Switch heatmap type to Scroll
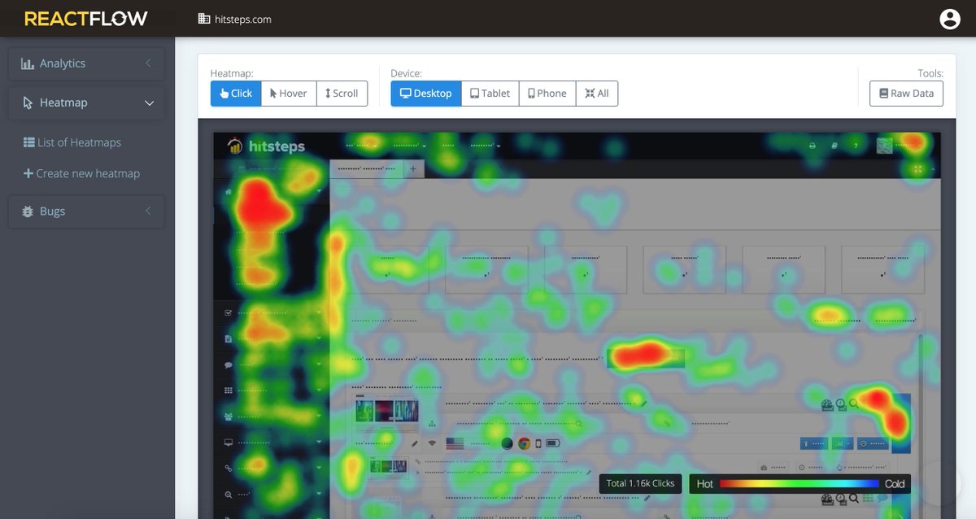976x519 pixels. tap(342, 94)
